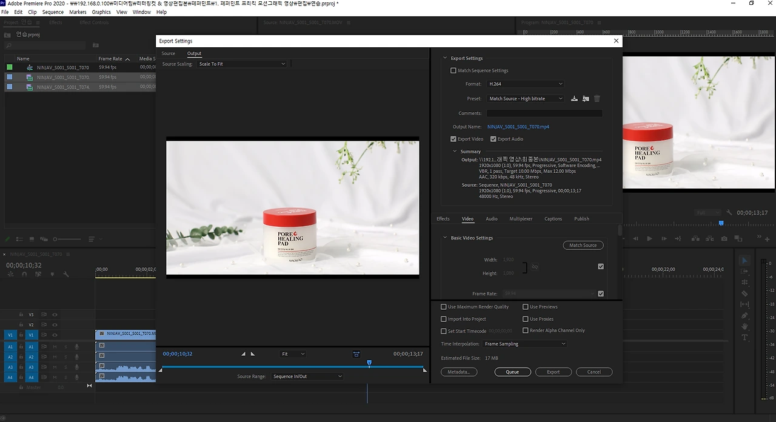Click the Program monitor play button
The image size is (776, 422).
649,239
